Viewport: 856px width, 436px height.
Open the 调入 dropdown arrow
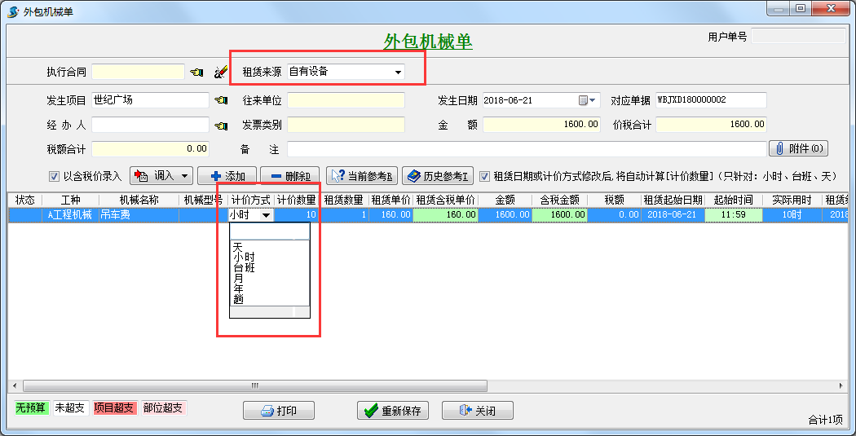pyautogui.click(x=186, y=175)
